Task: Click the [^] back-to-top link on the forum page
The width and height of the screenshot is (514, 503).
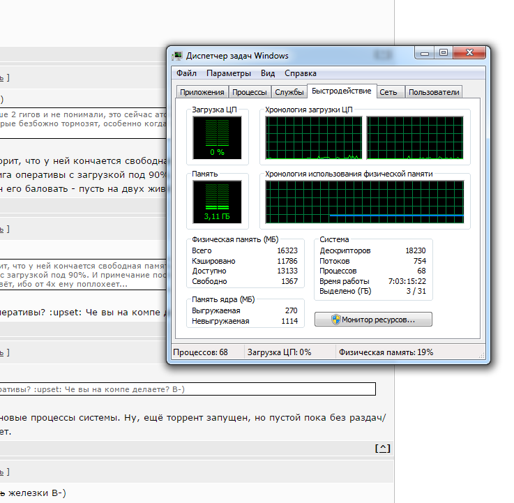Action: [382, 448]
